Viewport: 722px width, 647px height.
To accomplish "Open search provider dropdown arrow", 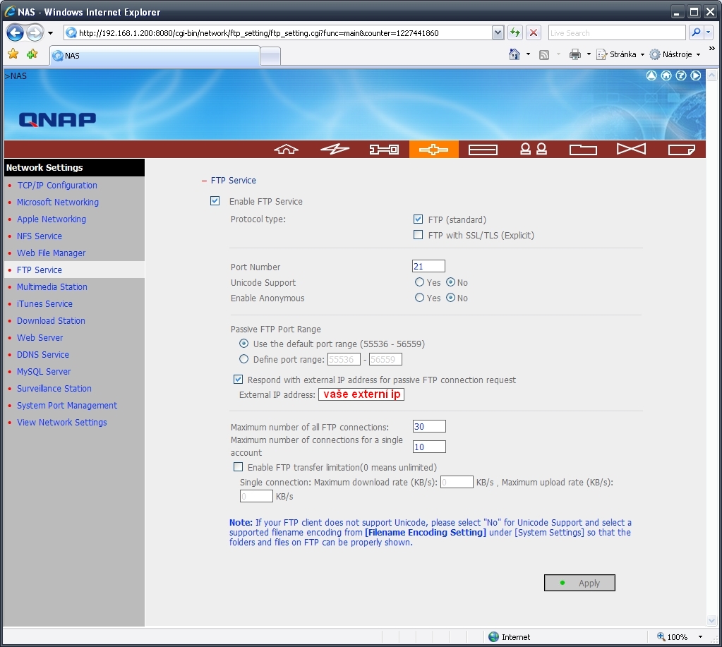I will point(709,32).
